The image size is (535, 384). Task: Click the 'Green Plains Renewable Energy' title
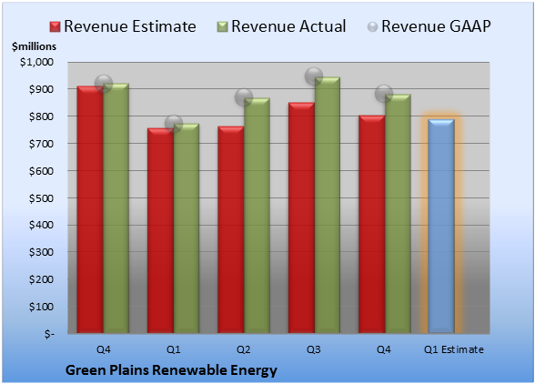click(171, 370)
